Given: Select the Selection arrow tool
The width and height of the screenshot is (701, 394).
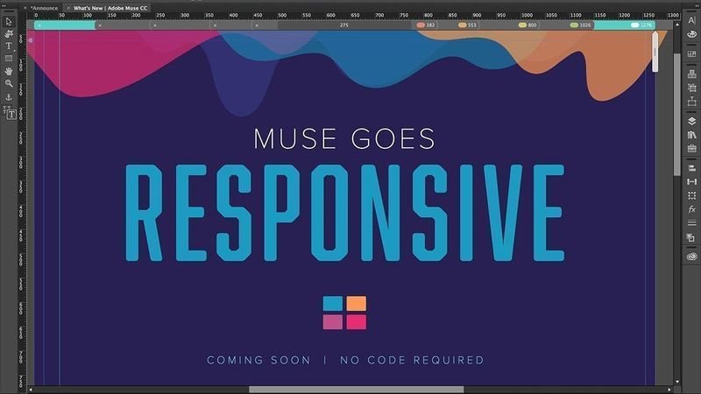Looking at the screenshot, I should click(9, 21).
